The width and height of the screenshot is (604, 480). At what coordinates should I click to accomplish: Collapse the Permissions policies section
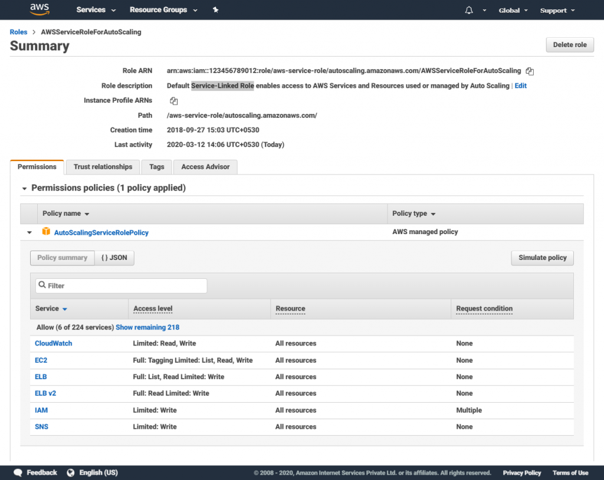click(24, 188)
